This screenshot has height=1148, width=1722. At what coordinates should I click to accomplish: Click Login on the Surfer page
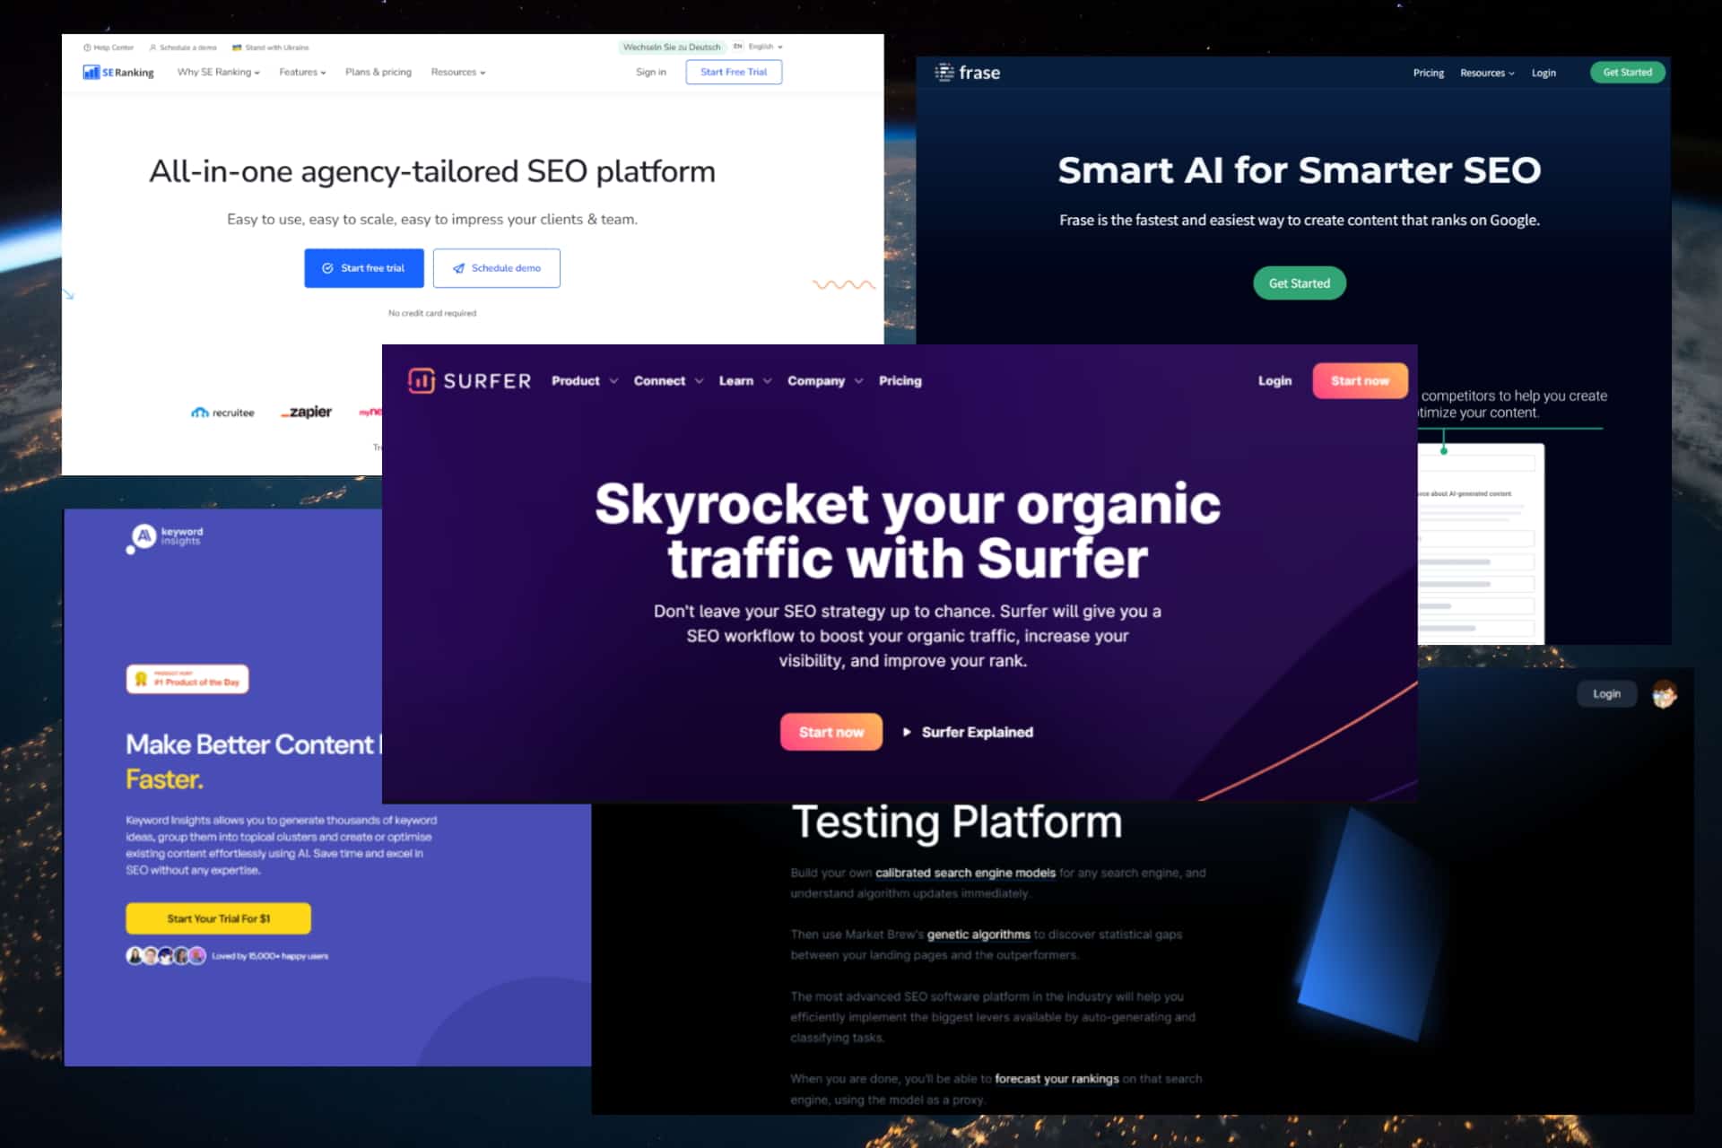pyautogui.click(x=1274, y=381)
